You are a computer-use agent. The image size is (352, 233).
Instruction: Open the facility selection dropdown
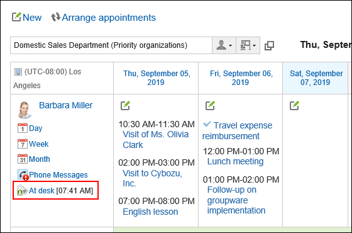pyautogui.click(x=248, y=45)
